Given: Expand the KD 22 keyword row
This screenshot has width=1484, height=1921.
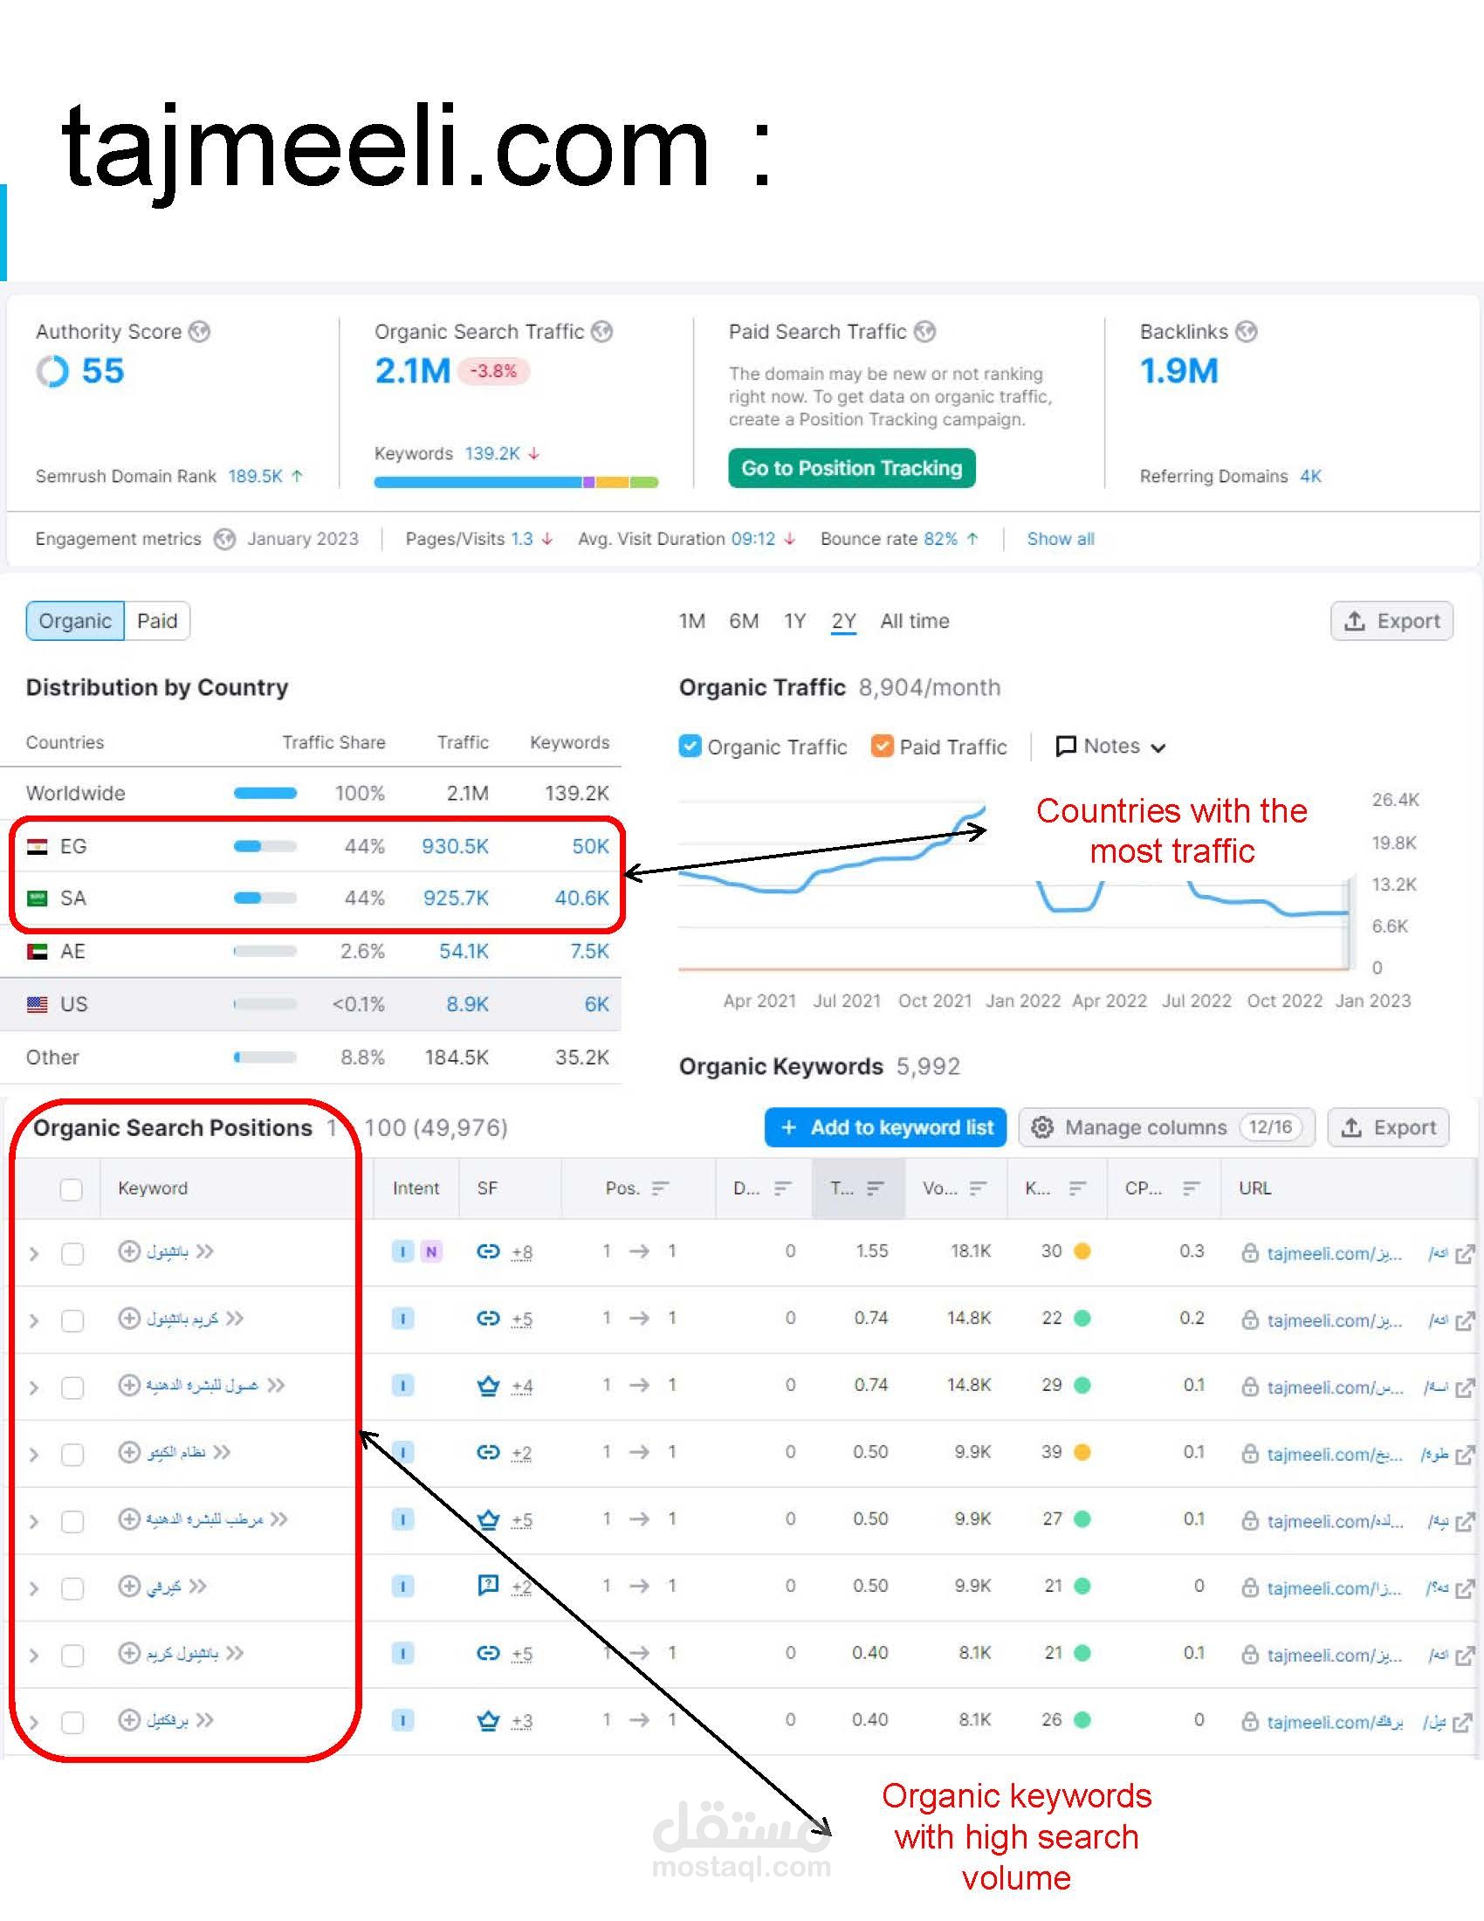Looking at the screenshot, I should 33,1320.
